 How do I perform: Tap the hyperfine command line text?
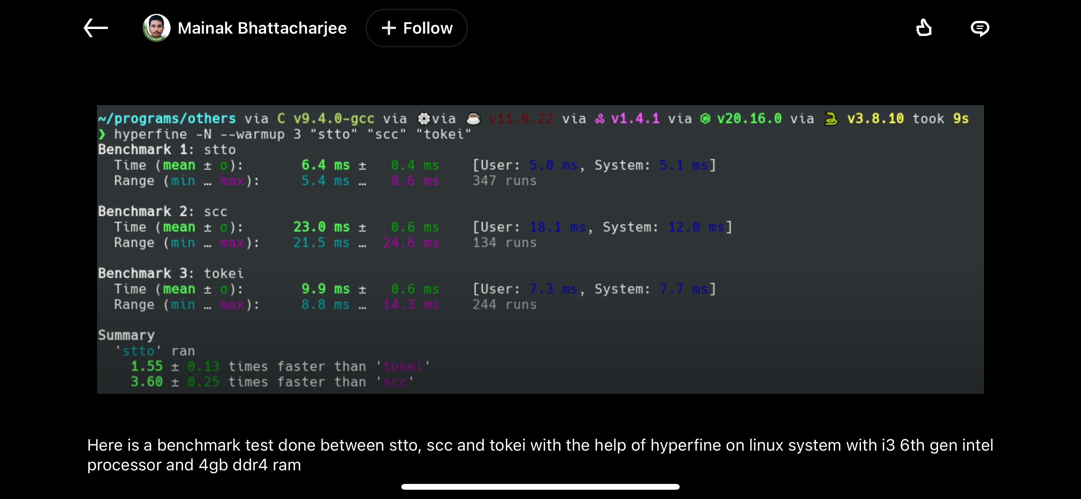tap(293, 134)
